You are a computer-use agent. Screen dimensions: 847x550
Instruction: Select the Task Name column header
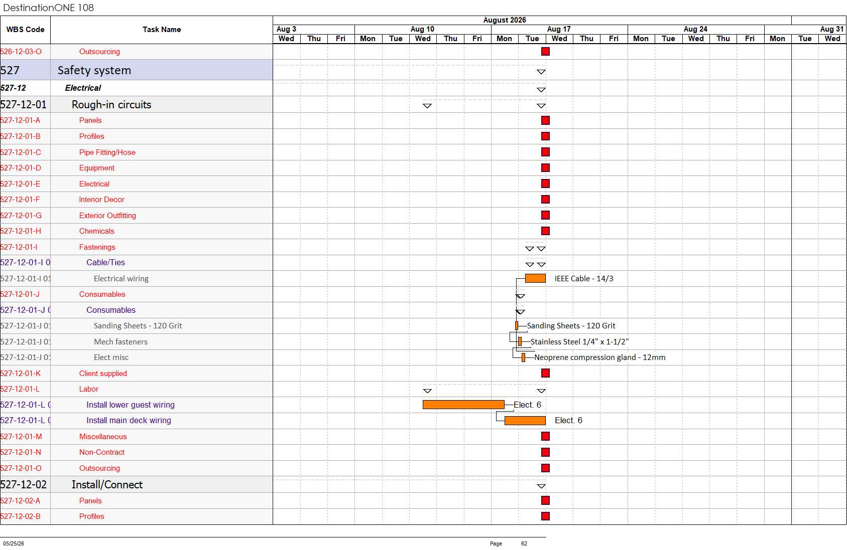(162, 30)
